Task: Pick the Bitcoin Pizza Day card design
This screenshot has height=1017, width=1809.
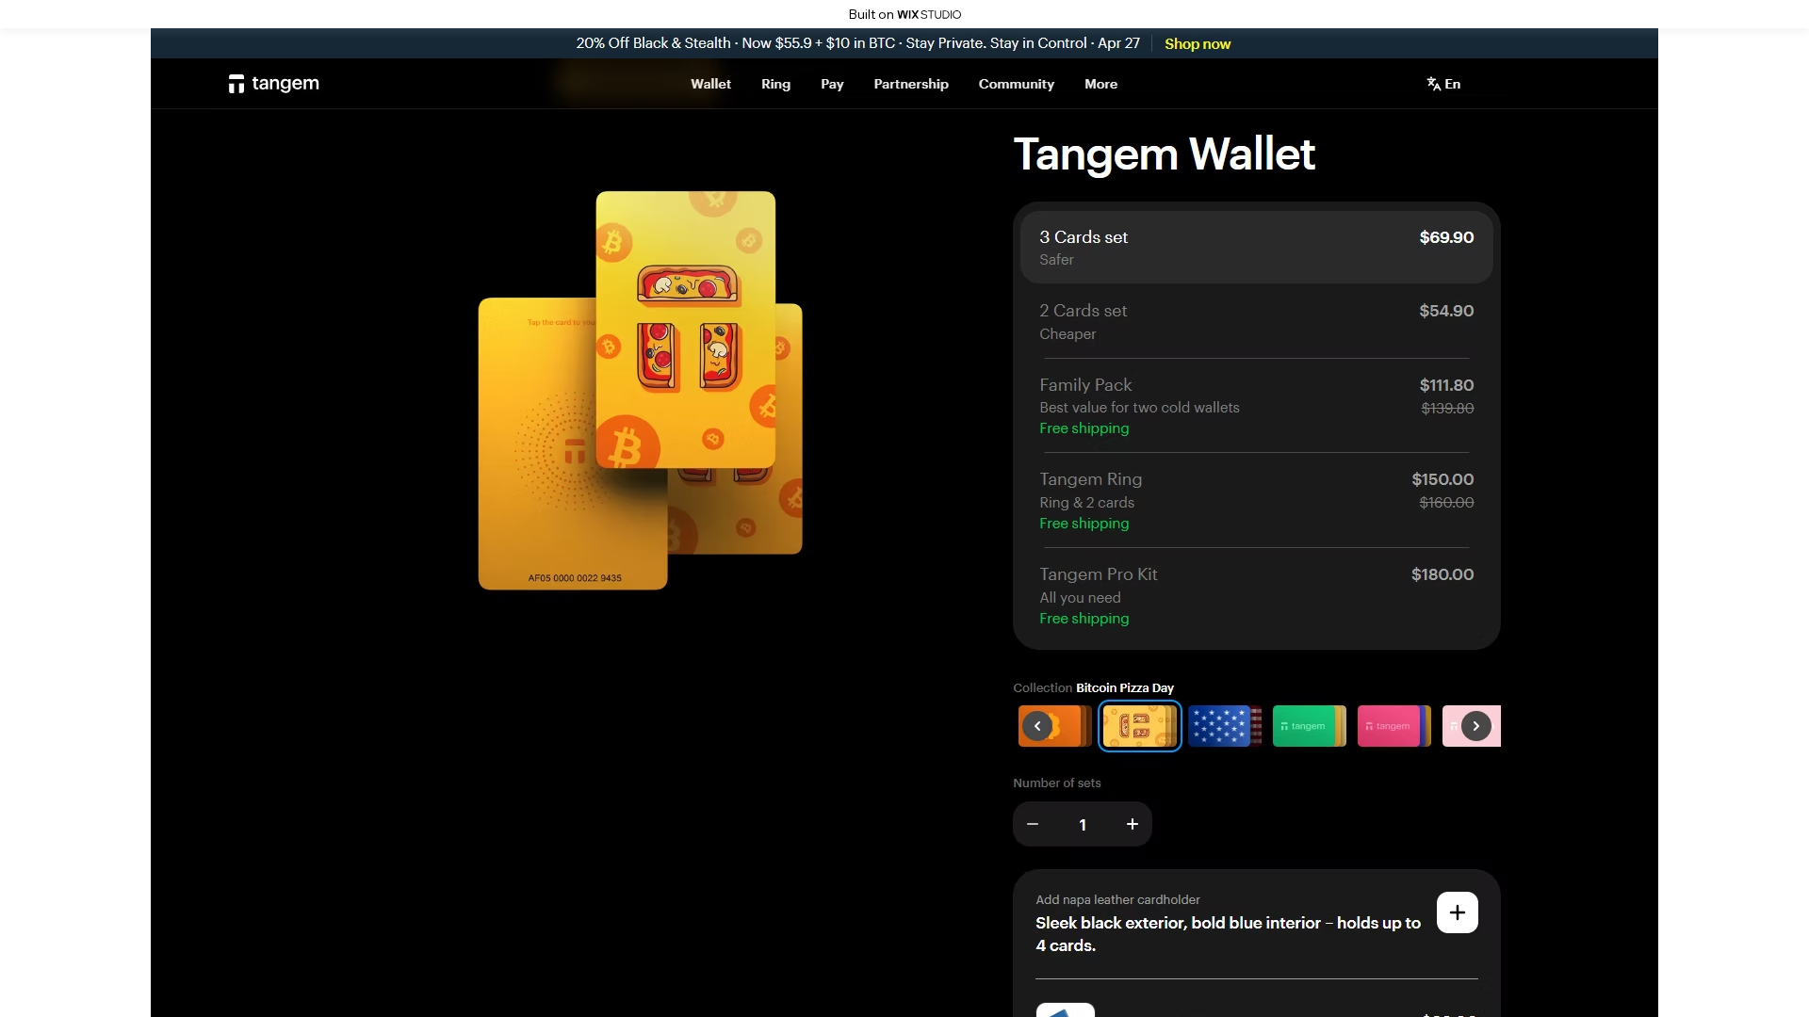Action: (1140, 726)
